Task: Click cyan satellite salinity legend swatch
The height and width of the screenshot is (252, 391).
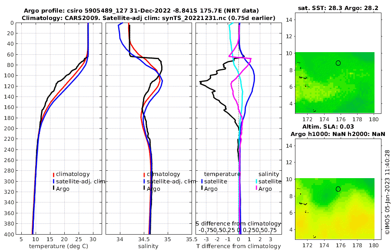Action: (x=256, y=181)
